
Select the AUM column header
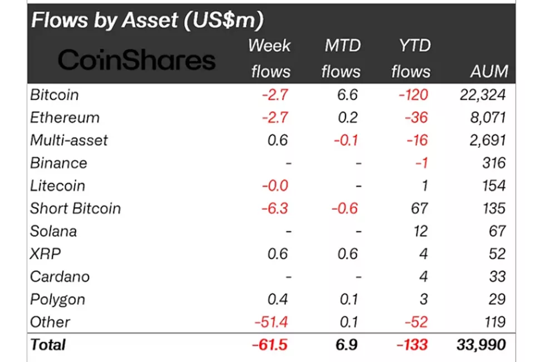tap(489, 71)
